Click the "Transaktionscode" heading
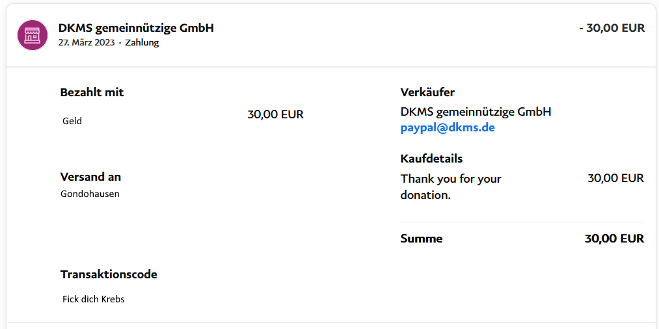 pos(109,274)
